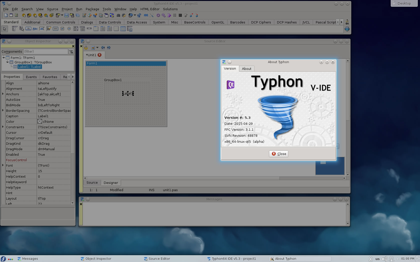Expand the BorderSpacing property
The height and width of the screenshot is (262, 420).
click(x=3, y=111)
